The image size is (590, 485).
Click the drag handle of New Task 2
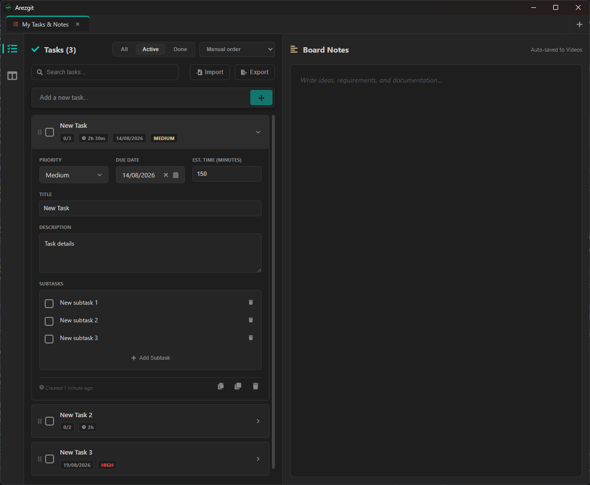tap(40, 421)
